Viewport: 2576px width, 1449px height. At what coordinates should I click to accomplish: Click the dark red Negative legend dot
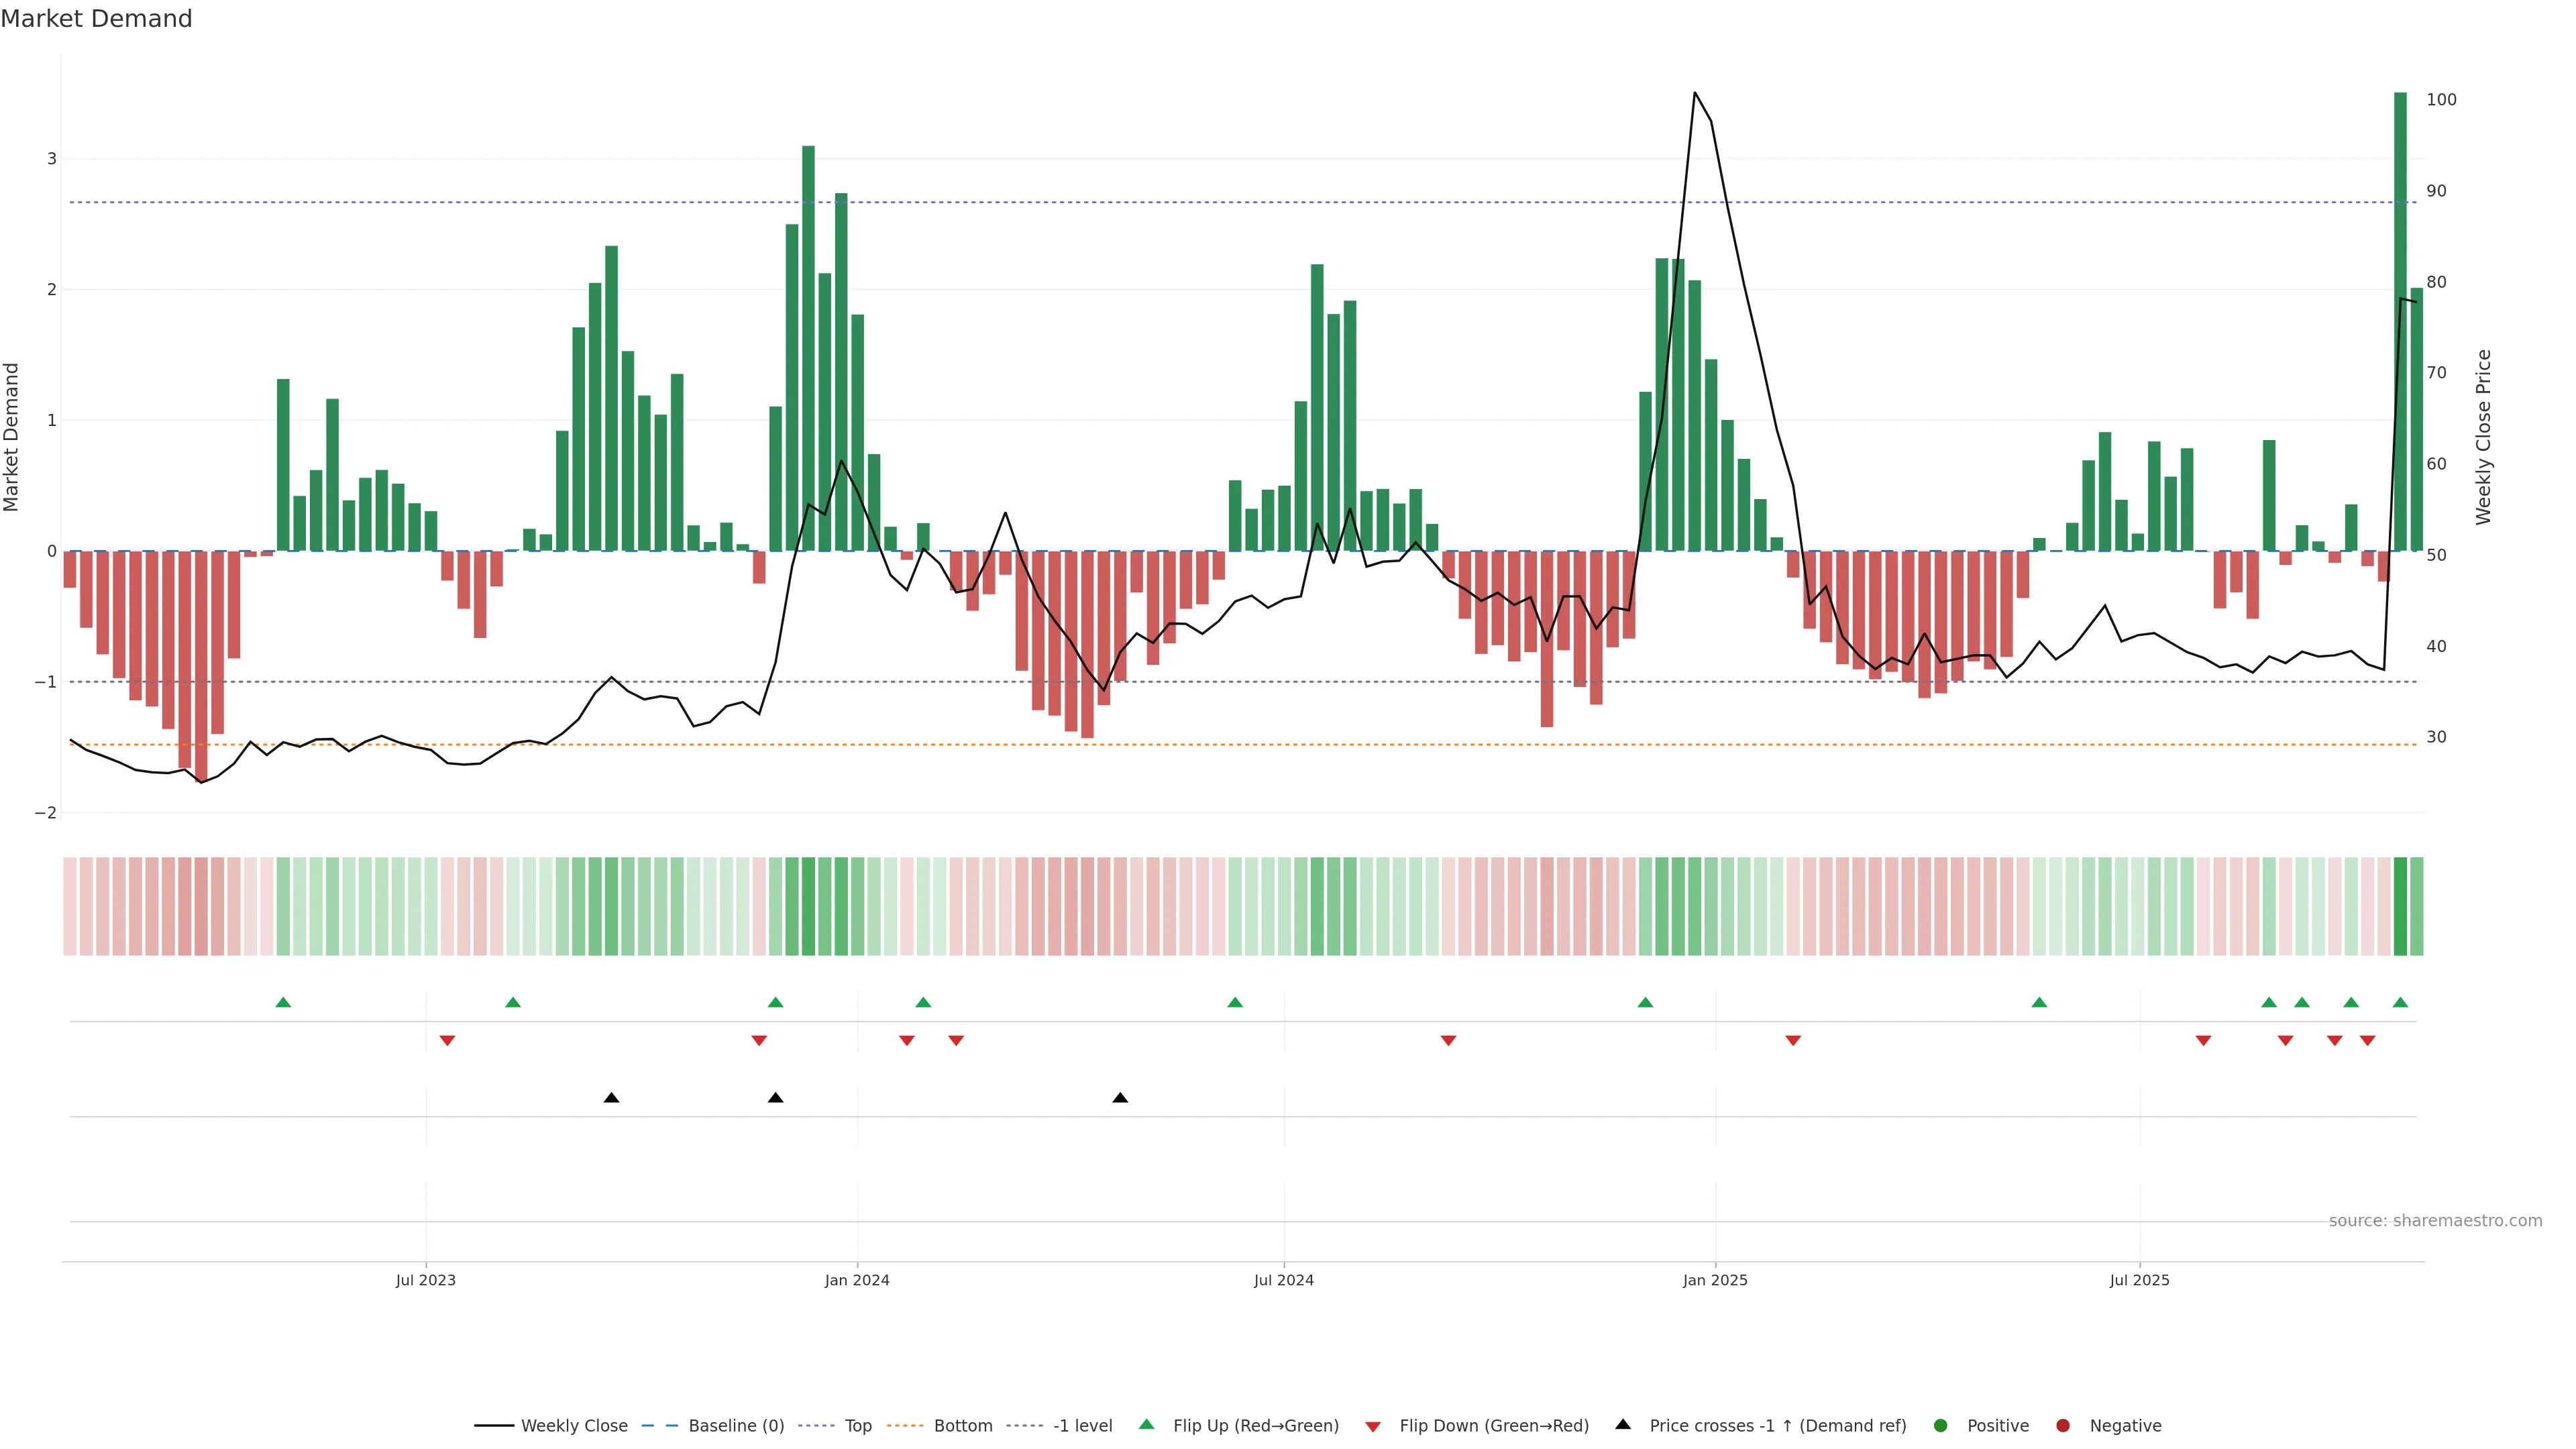click(x=2063, y=1425)
